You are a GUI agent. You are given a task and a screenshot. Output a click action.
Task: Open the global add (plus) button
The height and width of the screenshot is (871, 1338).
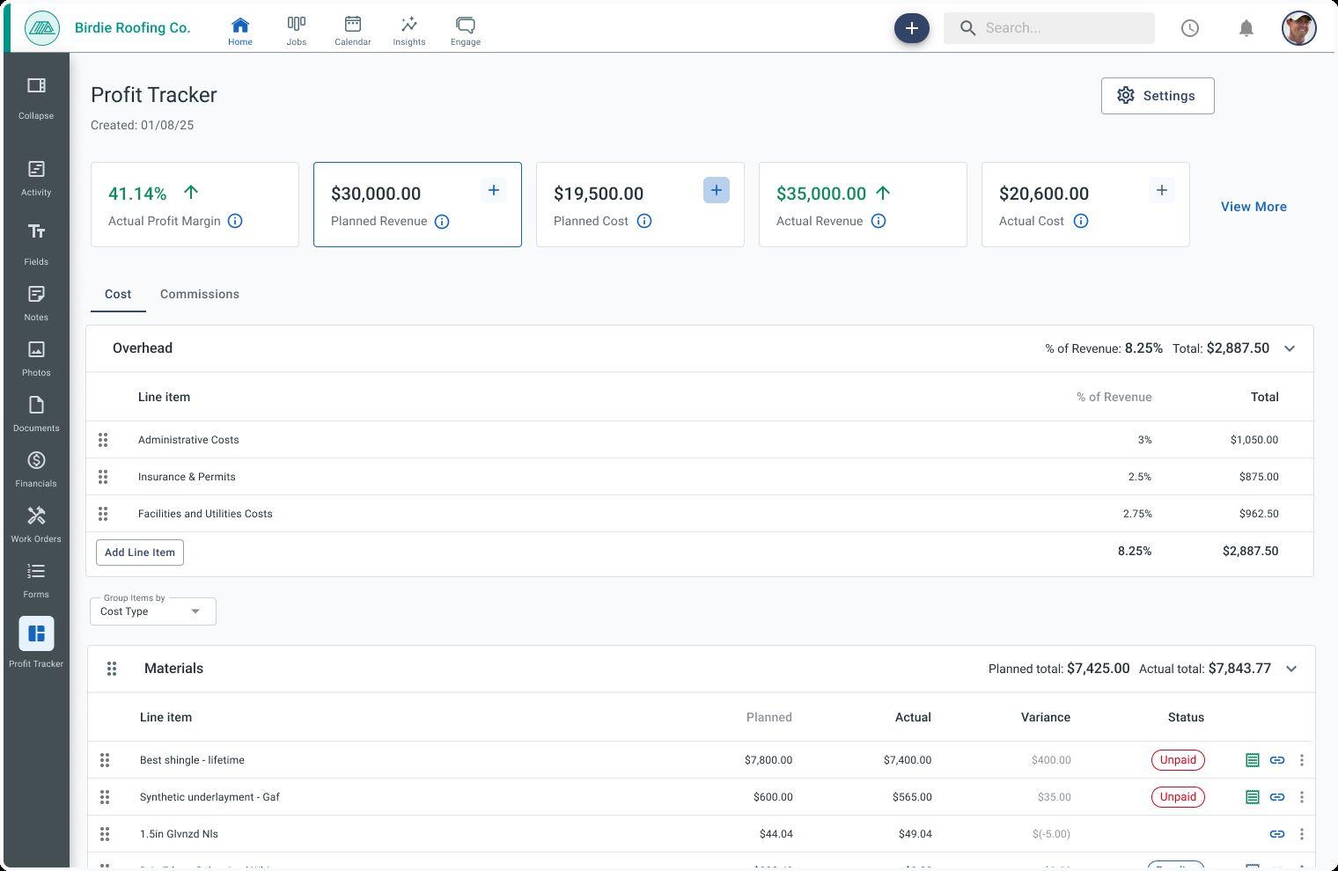pyautogui.click(x=912, y=28)
